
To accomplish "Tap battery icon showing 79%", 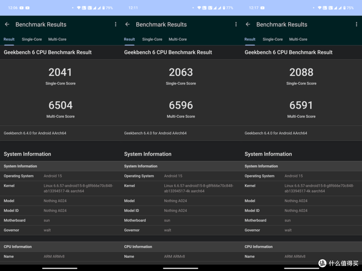I will 104,8.
